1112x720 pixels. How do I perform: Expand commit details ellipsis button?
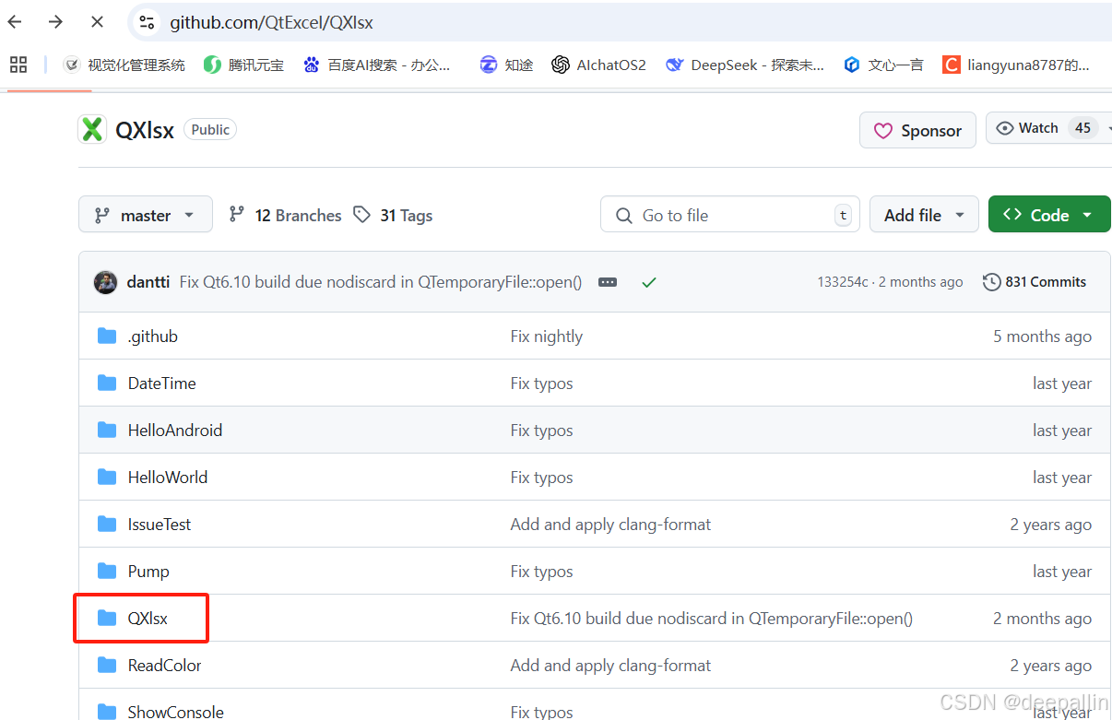[x=608, y=282]
